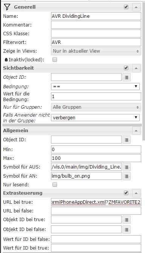Open the Zeige in Views dropdown

click(x=96, y=51)
